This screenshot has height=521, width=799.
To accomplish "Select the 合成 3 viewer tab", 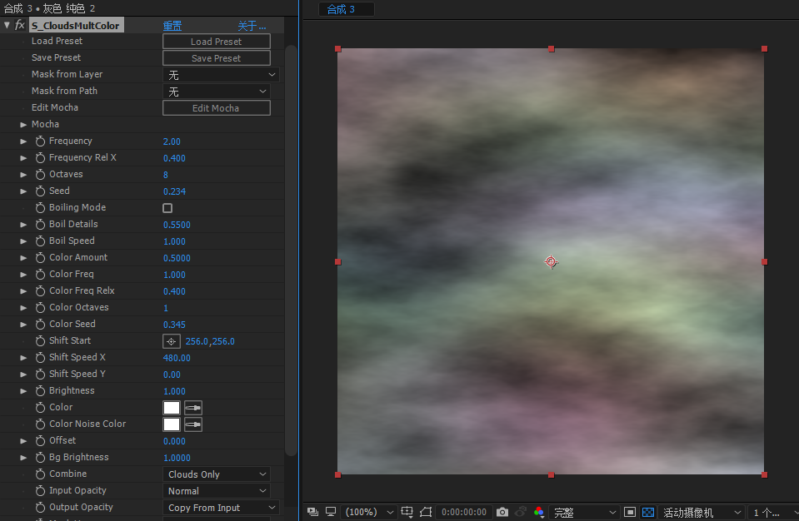I will tap(346, 9).
